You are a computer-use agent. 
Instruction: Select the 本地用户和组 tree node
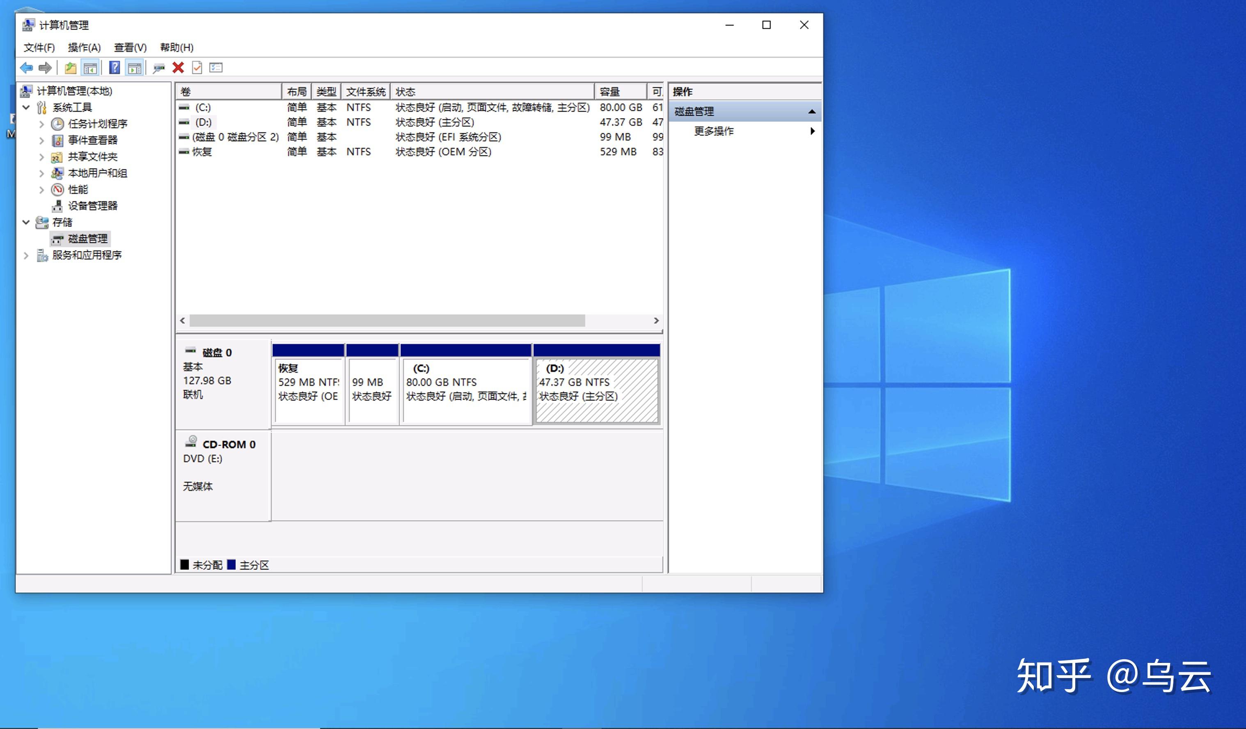[97, 173]
